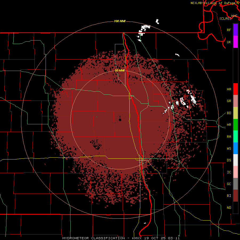The image size is (240, 240).
Task: Click the IC legend label
Action: click(229, 172)
